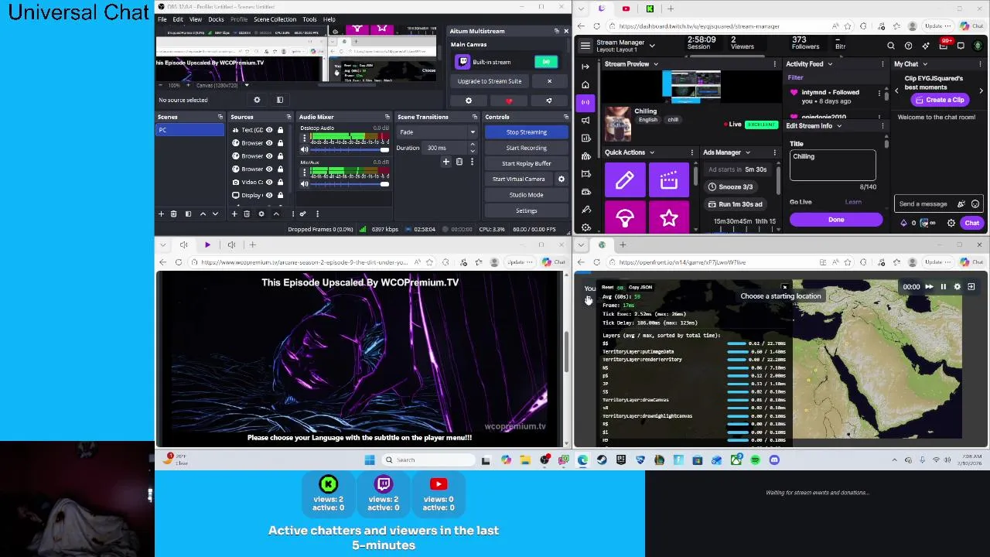Screen dimensions: 990x557
Task: Open virtual camera settings gear in OBS Controls
Action: pos(562,179)
